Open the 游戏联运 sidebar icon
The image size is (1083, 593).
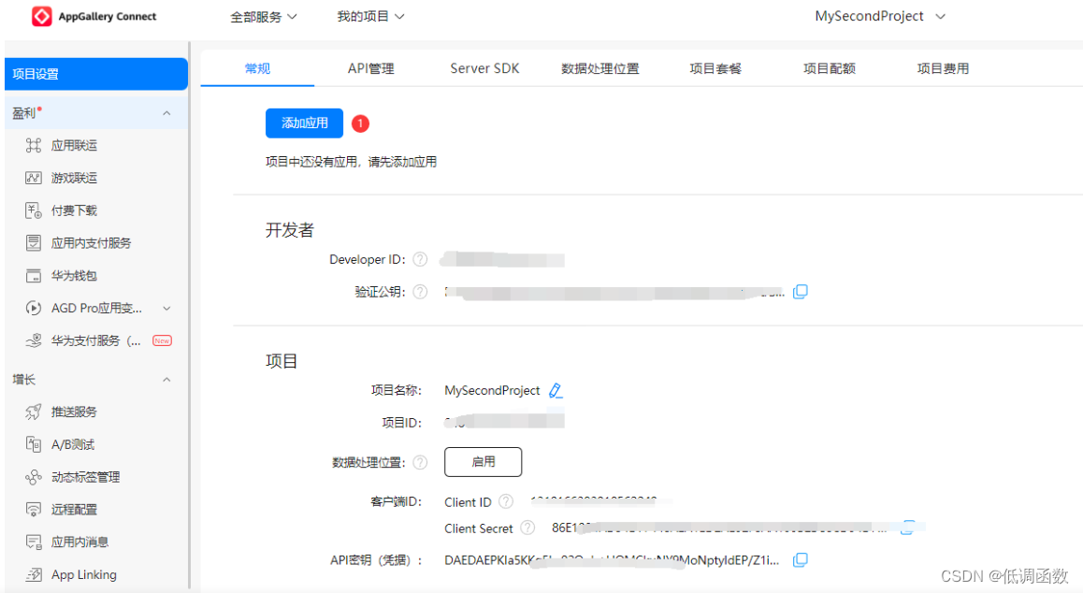pyautogui.click(x=33, y=178)
